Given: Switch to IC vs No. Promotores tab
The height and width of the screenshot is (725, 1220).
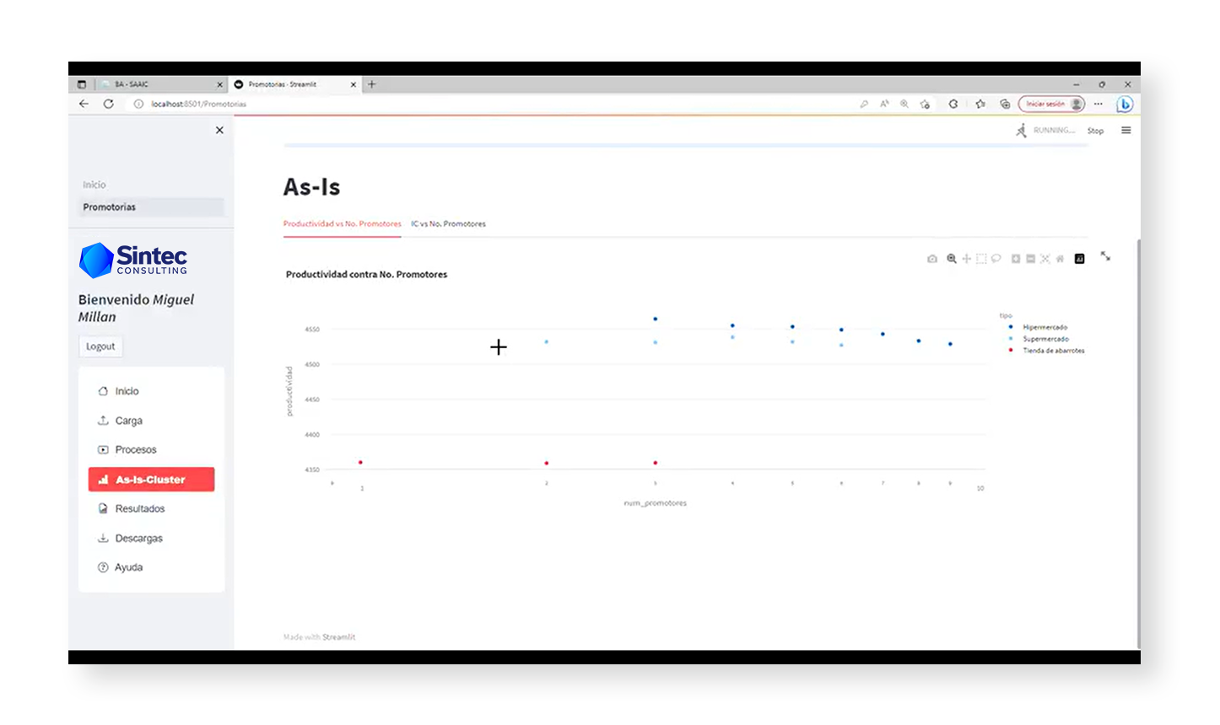Looking at the screenshot, I should [448, 223].
